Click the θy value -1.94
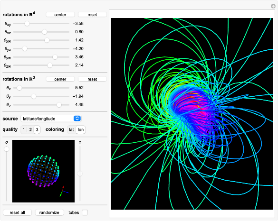 tap(78, 96)
